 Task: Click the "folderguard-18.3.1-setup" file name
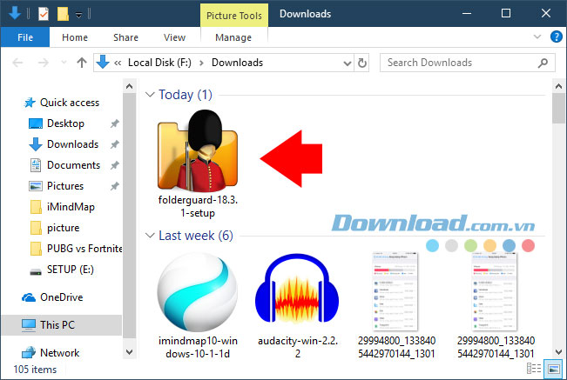coord(198,206)
